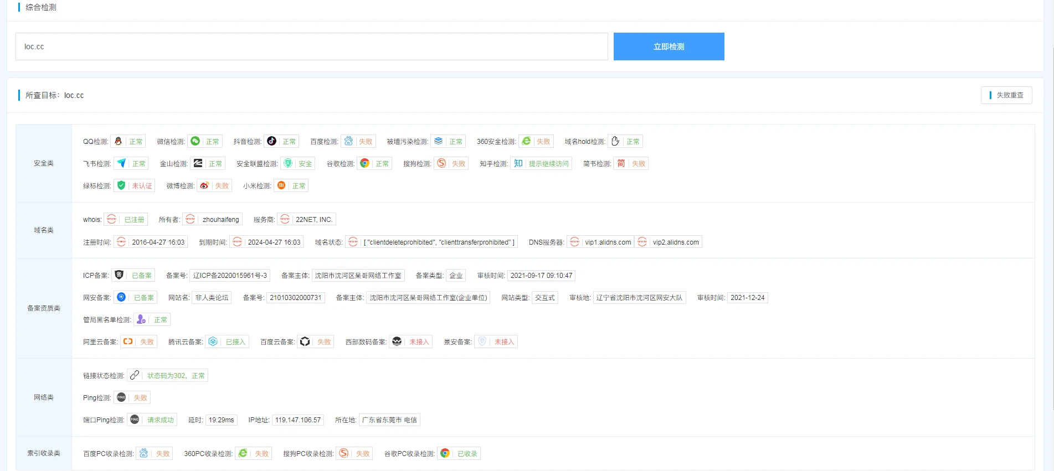Click the Xiaomi detection icon
This screenshot has width=1054, height=471.
281,185
